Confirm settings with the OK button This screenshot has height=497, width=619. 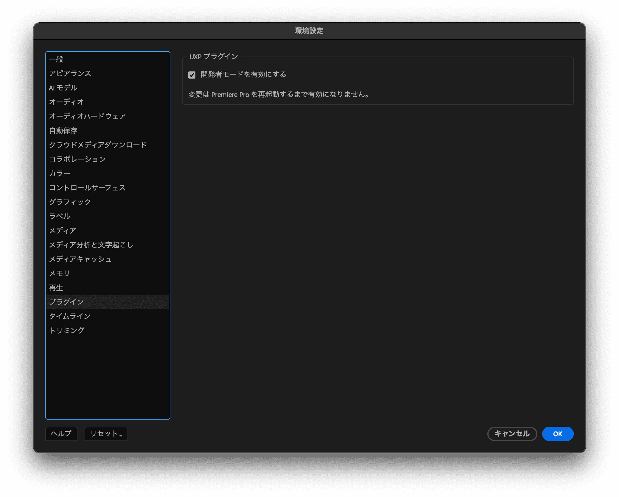(x=558, y=434)
